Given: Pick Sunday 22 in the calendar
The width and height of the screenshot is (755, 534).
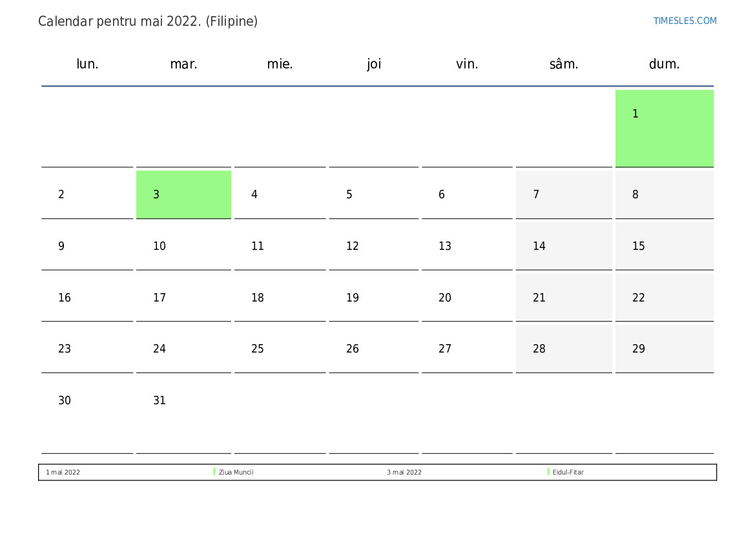Looking at the screenshot, I should pos(639,298).
